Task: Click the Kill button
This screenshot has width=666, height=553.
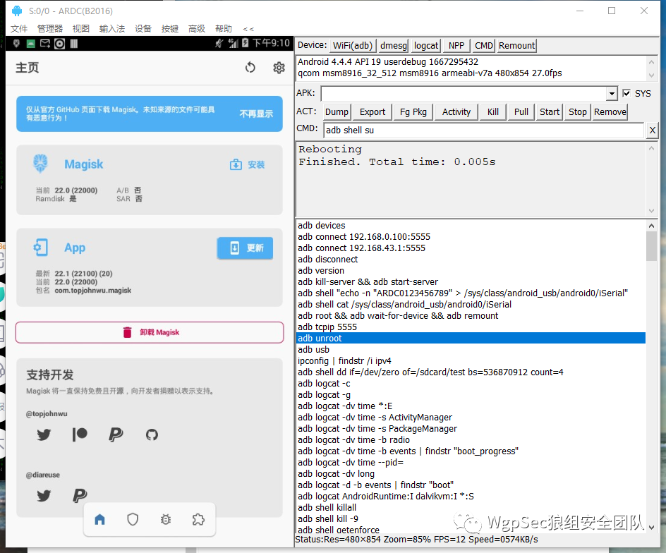Action: point(493,111)
